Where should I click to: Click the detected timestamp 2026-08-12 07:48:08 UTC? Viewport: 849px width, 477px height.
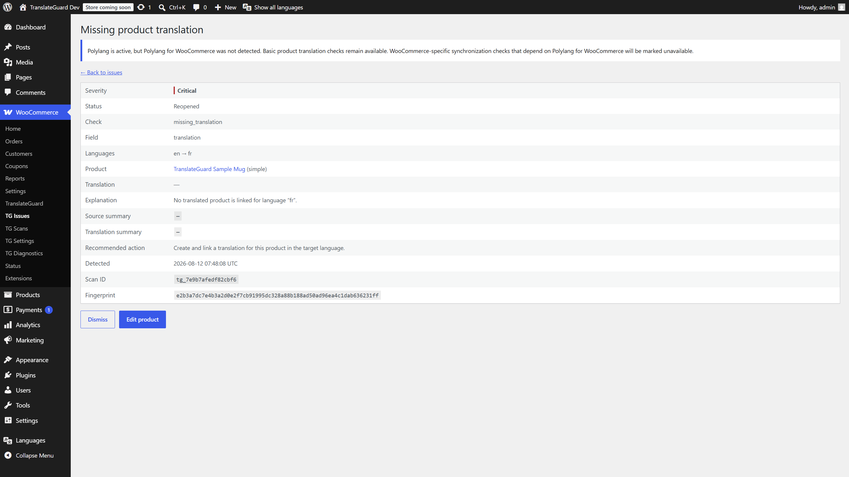[x=205, y=263]
